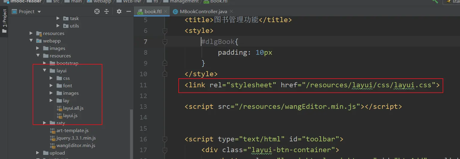Open wangEditor.min.js in the tree

click(x=76, y=146)
